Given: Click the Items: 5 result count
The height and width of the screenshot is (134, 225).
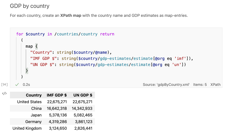Looking at the screenshot, I should pyautogui.click(x=200, y=85).
